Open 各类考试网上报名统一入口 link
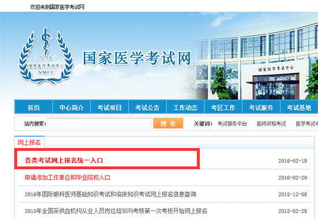This screenshot has width=318, height=219. 64,161
